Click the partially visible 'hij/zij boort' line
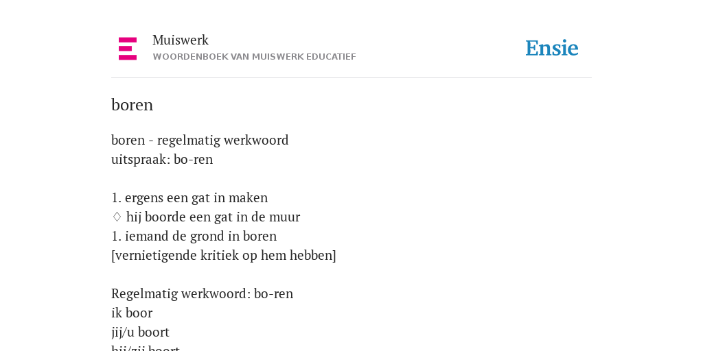This screenshot has height=351, width=703. (146, 348)
